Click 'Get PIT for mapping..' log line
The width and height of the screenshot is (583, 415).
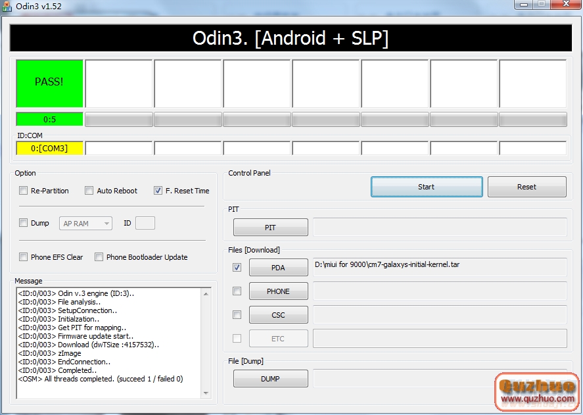click(x=72, y=328)
